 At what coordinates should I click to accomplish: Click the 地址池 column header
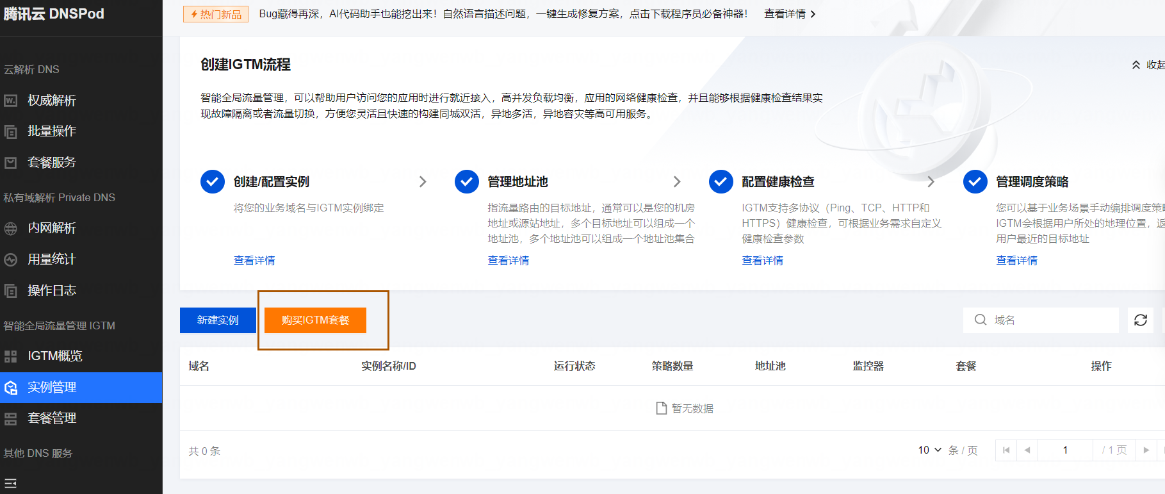click(770, 366)
